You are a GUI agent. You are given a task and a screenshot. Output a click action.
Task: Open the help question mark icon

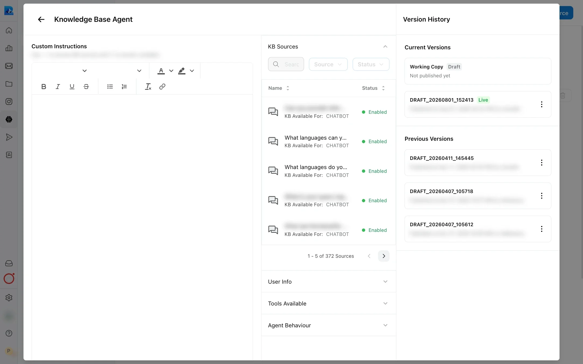[9, 333]
